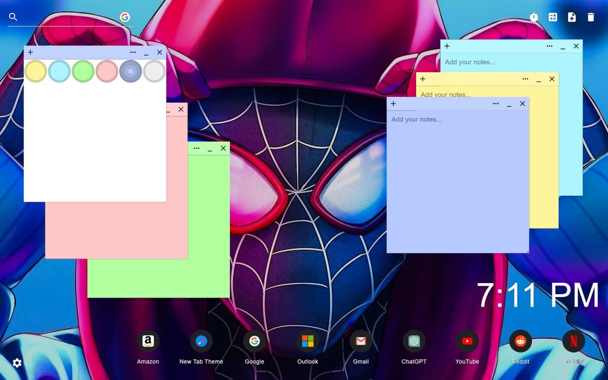The image size is (608, 380).
Task: Close the green note
Action: click(x=223, y=148)
